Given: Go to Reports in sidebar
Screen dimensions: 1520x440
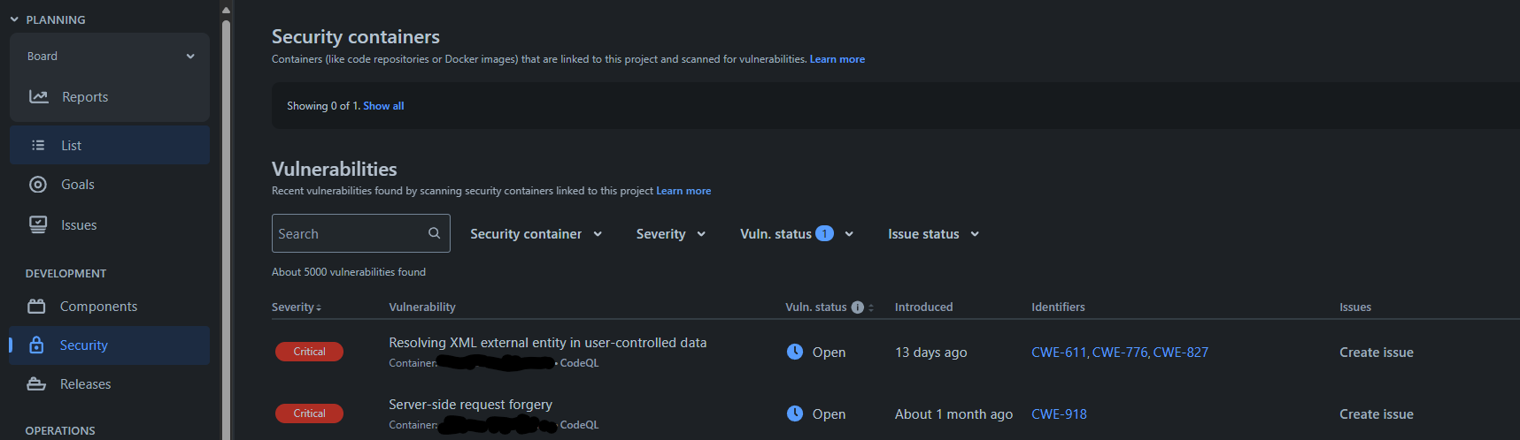Looking at the screenshot, I should [x=85, y=97].
